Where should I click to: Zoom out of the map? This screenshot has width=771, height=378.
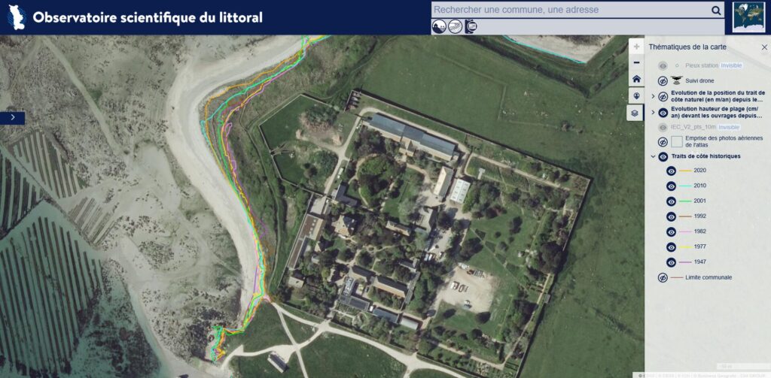coord(637,63)
